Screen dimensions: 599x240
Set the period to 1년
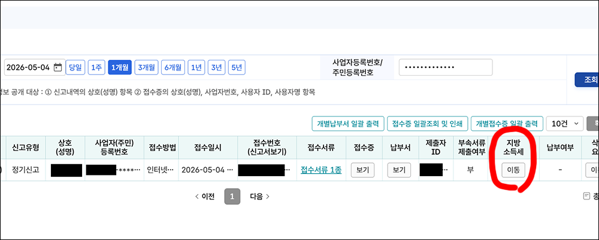pos(196,67)
